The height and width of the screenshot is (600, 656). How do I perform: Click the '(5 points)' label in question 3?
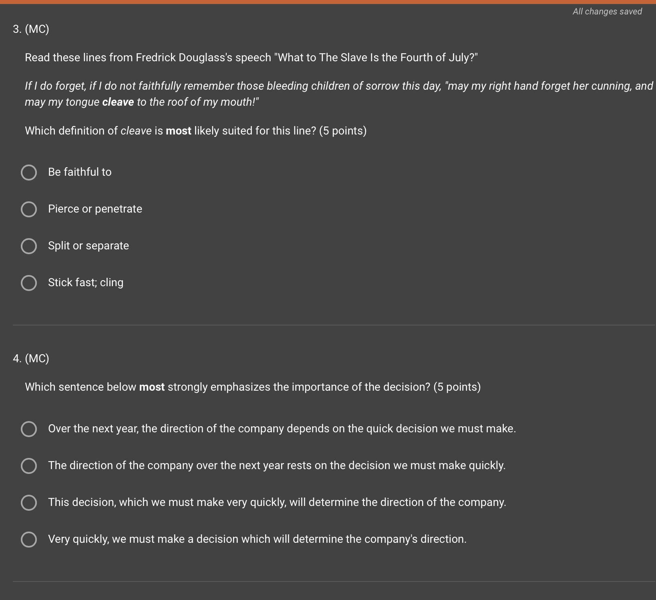(343, 130)
